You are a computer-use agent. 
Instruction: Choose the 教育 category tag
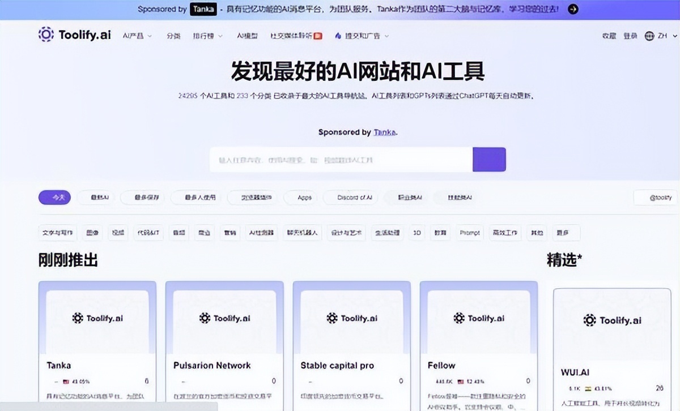[x=440, y=233]
